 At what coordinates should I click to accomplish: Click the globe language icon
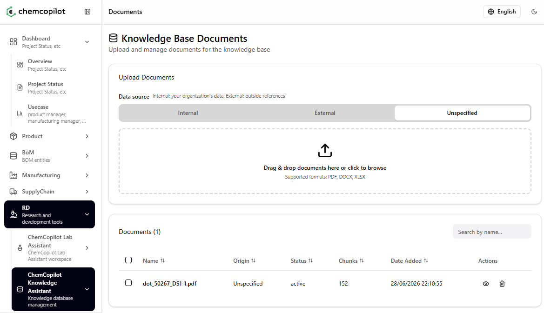click(x=491, y=12)
